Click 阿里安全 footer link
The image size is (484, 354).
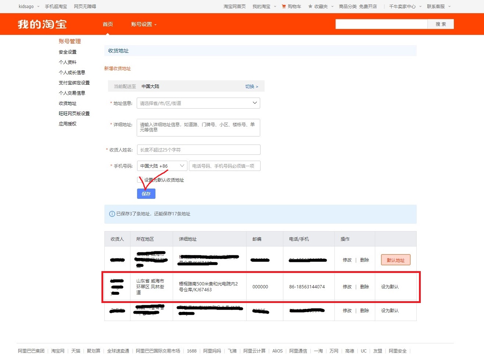398,351
